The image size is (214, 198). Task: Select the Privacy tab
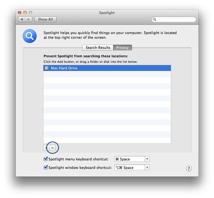coord(122,47)
